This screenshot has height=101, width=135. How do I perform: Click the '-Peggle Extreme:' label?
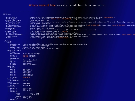[x=12, y=36]
